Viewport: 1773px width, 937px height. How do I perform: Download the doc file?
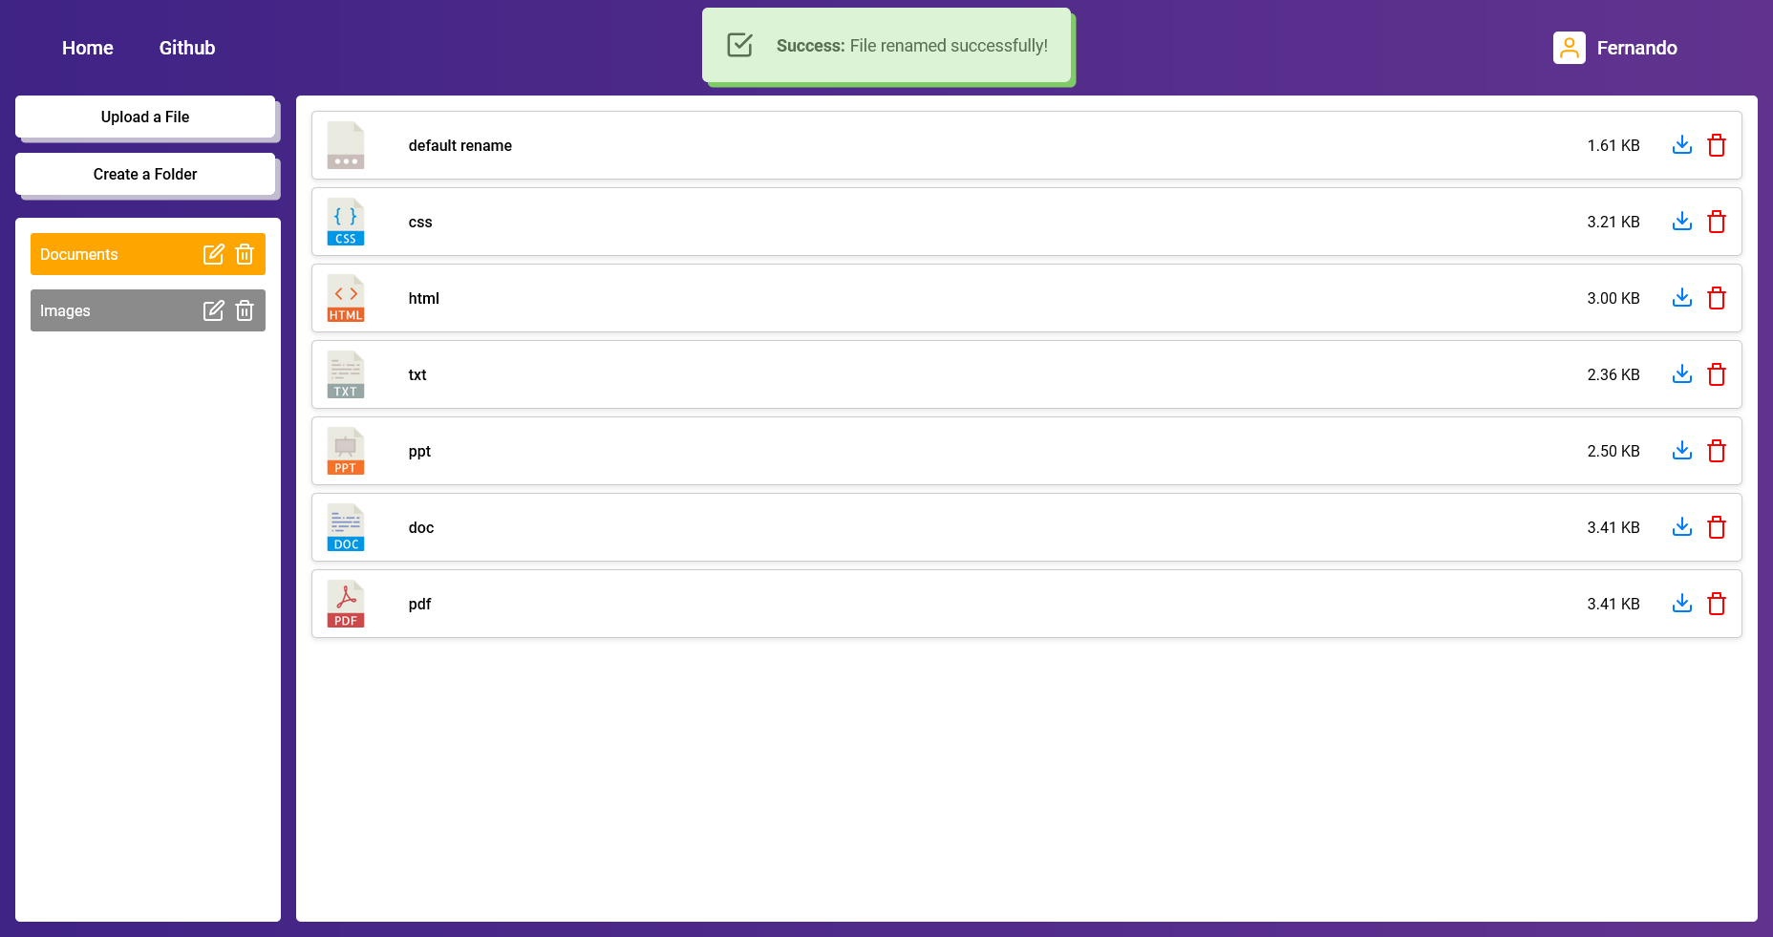click(1681, 527)
